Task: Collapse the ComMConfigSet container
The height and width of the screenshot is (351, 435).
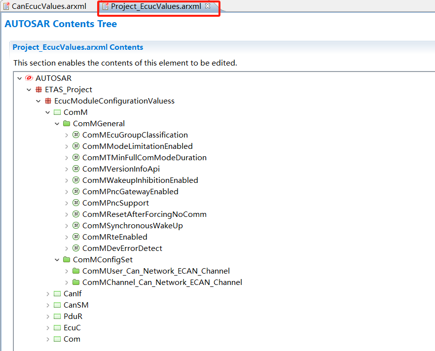Action: point(57,260)
